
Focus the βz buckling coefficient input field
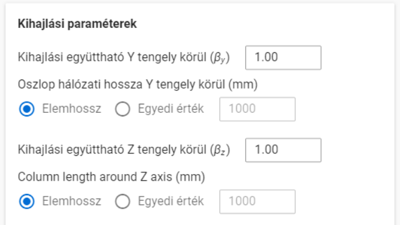coord(283,150)
